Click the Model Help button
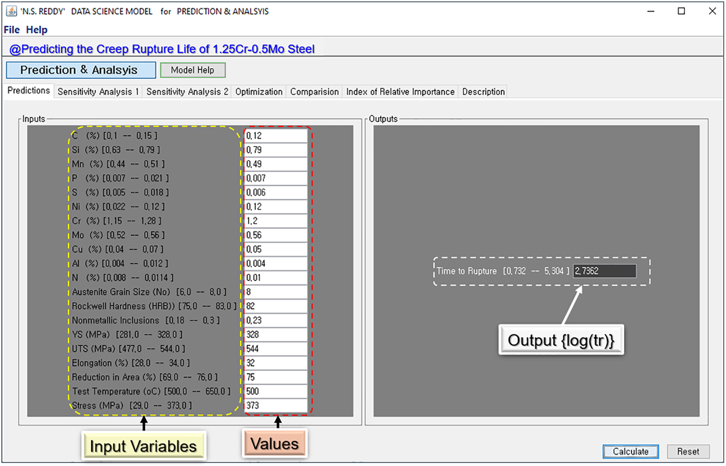726x466 pixels. (x=192, y=70)
